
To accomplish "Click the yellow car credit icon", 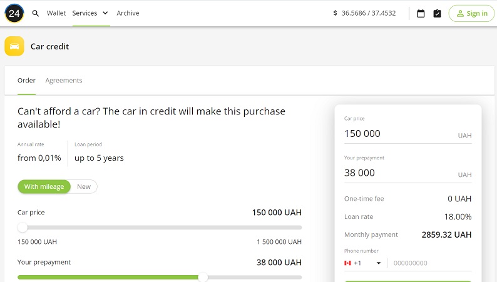I will [x=14, y=46].
